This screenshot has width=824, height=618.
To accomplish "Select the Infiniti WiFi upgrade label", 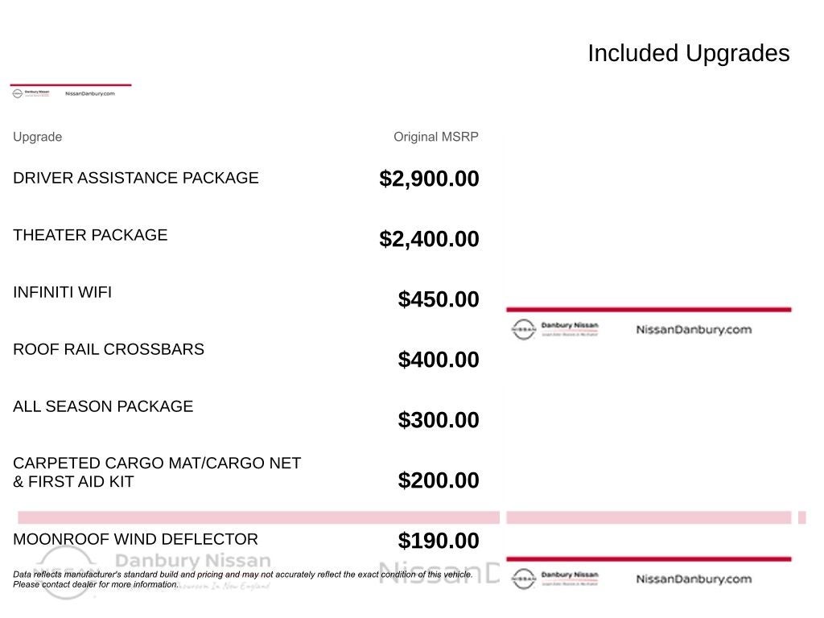I will click(62, 292).
